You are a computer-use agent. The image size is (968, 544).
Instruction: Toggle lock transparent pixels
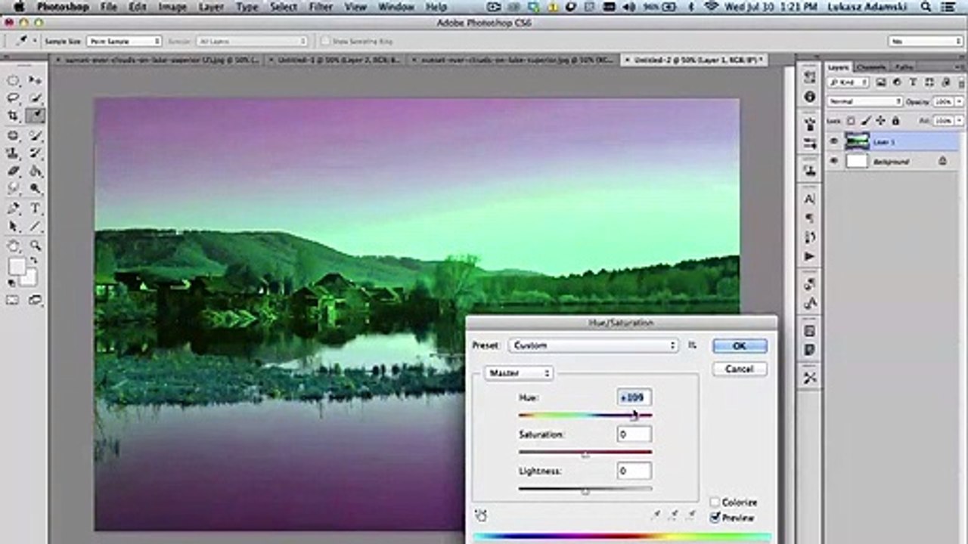click(x=851, y=121)
